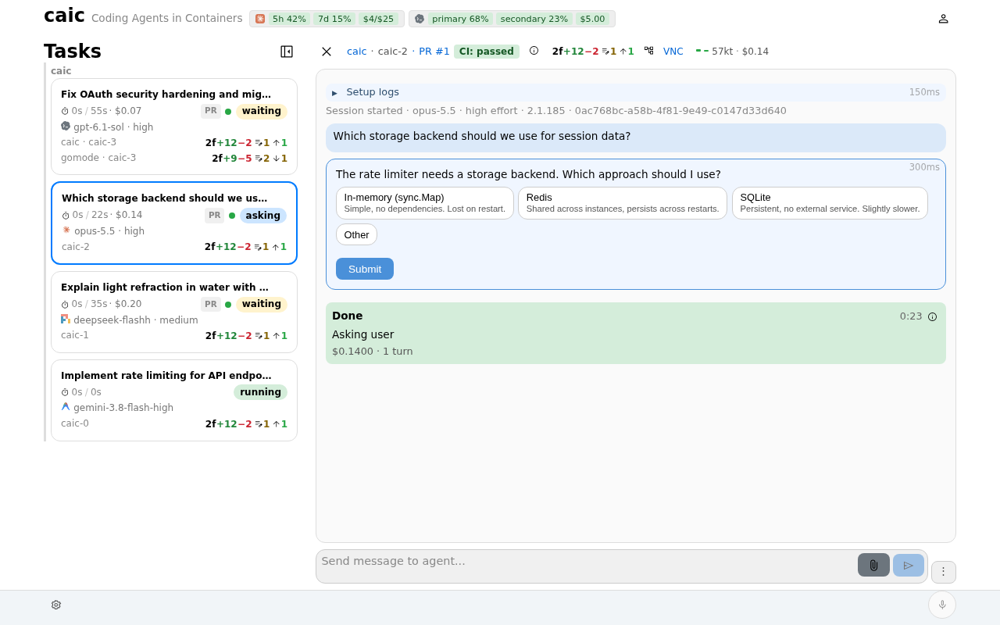Click the gpt-6.1-sol model icon
This screenshot has height=625, width=1000.
66,126
